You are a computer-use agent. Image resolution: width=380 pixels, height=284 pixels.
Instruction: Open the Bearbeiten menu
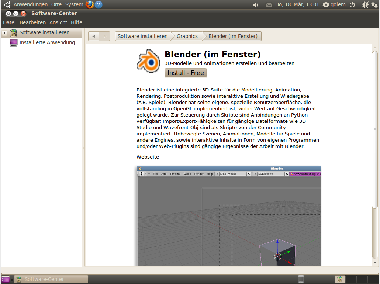32,22
